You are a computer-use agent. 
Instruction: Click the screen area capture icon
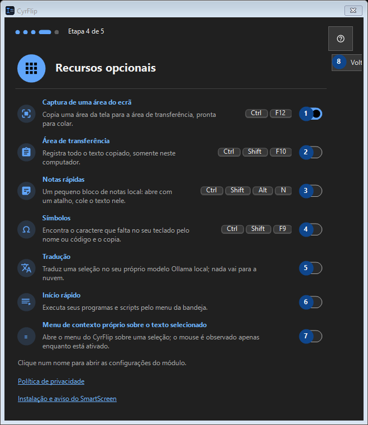point(26,114)
